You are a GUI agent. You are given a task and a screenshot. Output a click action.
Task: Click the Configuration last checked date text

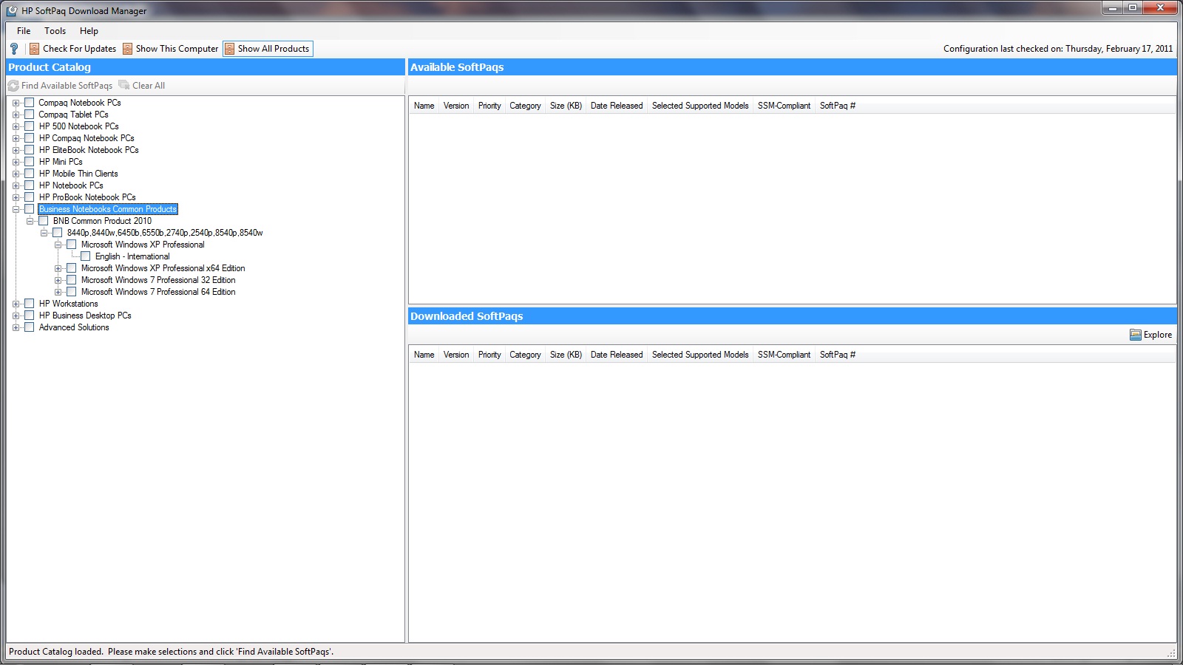[x=1058, y=49]
